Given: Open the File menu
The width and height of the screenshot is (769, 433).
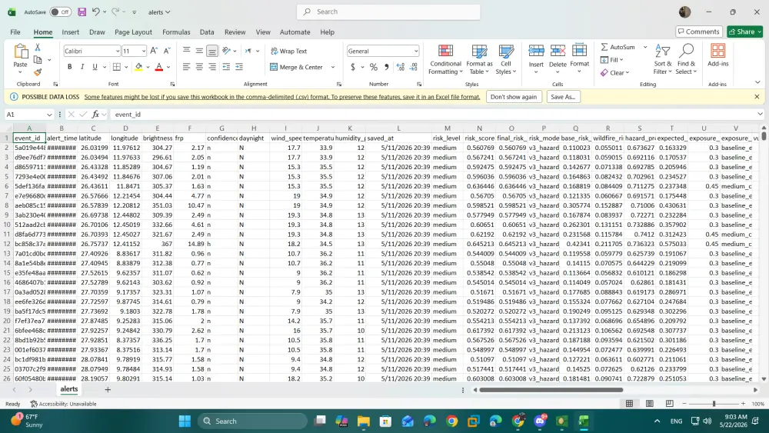Looking at the screenshot, I should point(15,32).
